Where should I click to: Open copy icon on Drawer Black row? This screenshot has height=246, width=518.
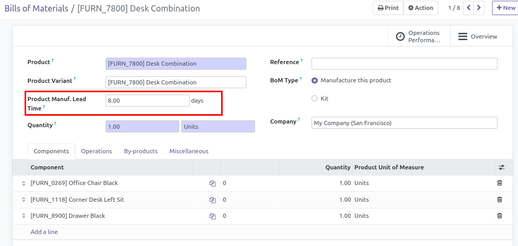(212, 216)
